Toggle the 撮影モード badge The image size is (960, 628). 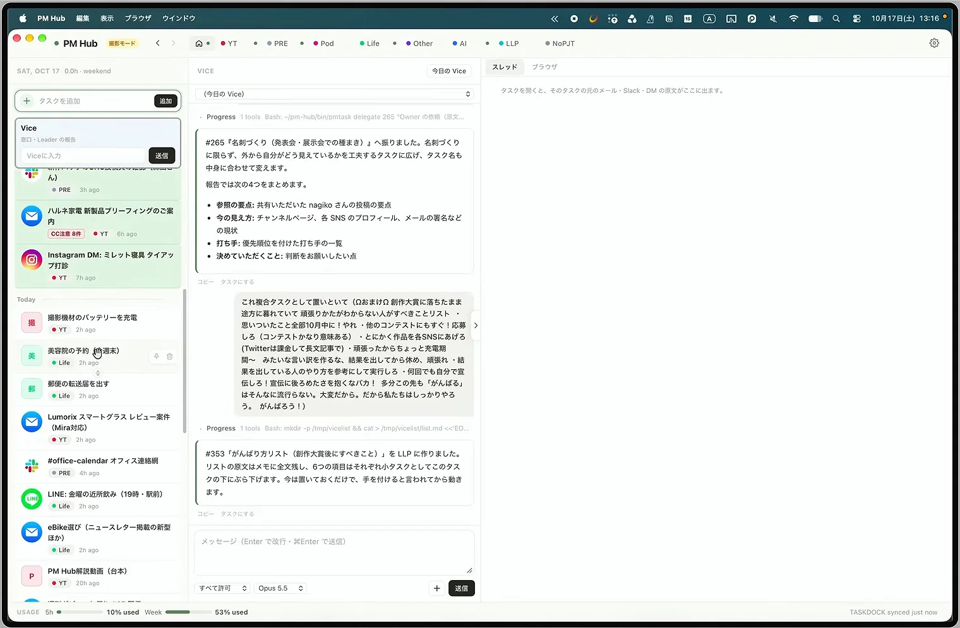point(122,44)
